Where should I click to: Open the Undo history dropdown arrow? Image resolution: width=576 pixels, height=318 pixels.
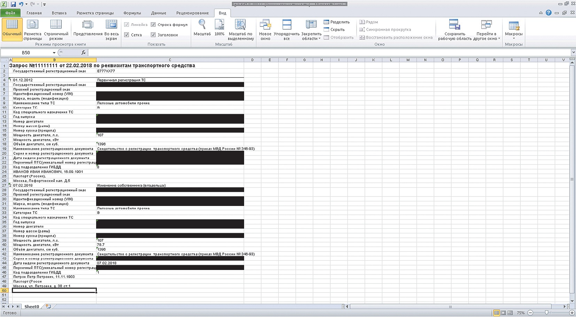26,4
